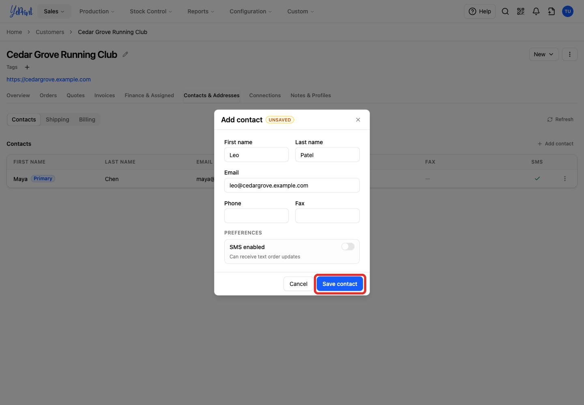Add a tag with the plus icon
Screen dimensions: 584x405
pyautogui.click(x=27, y=67)
